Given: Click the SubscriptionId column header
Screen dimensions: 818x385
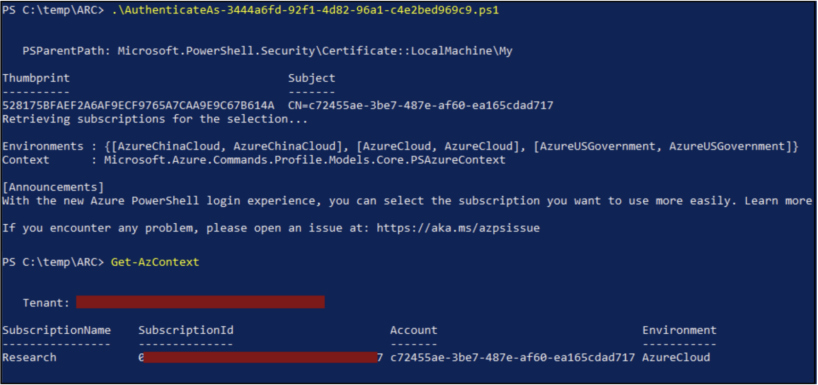Looking at the screenshot, I should click(186, 330).
